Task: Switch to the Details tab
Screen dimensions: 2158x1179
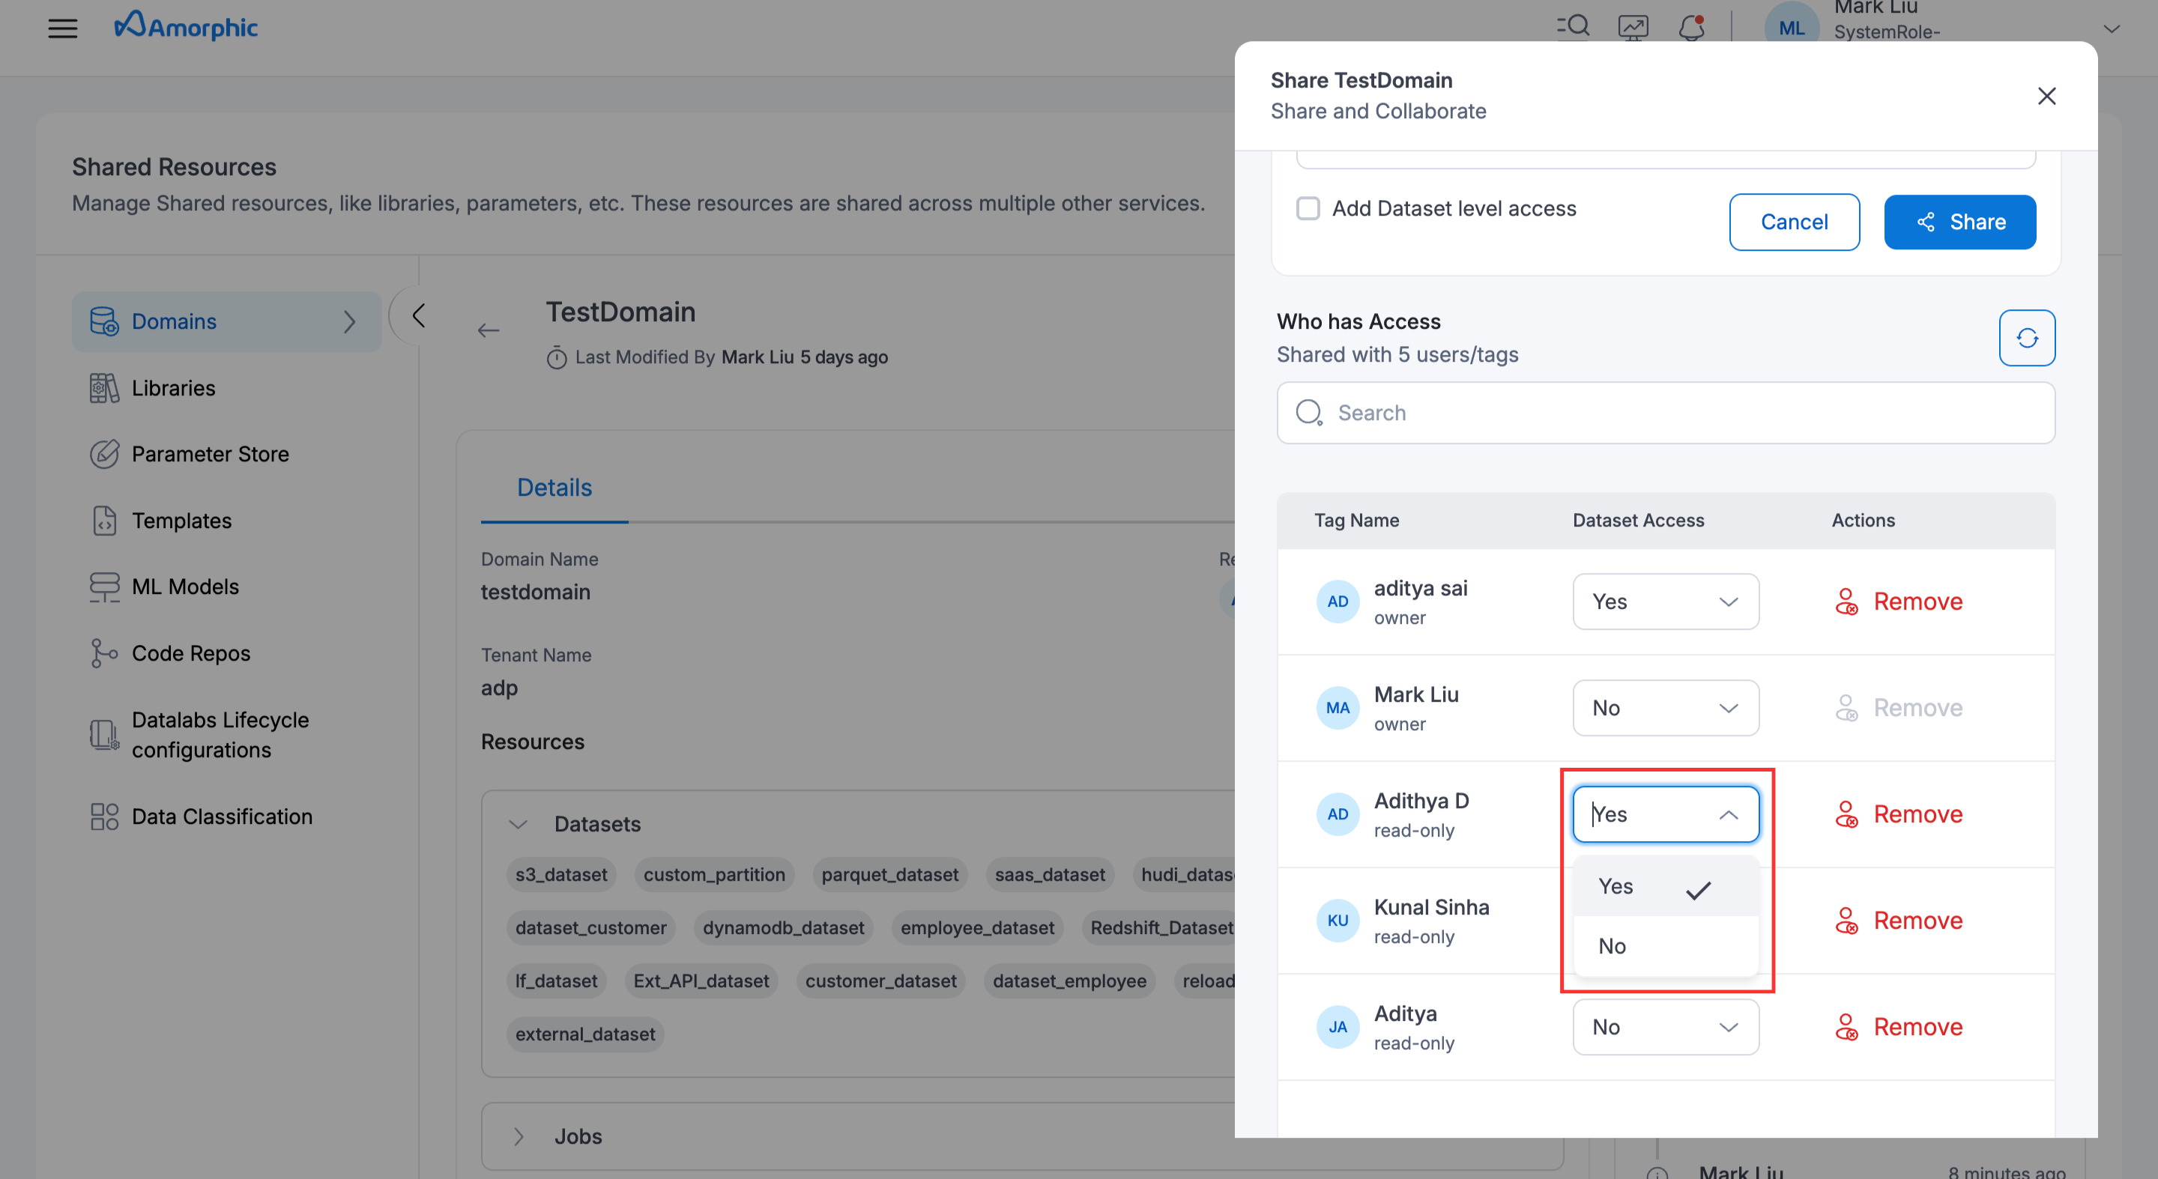Action: [554, 488]
